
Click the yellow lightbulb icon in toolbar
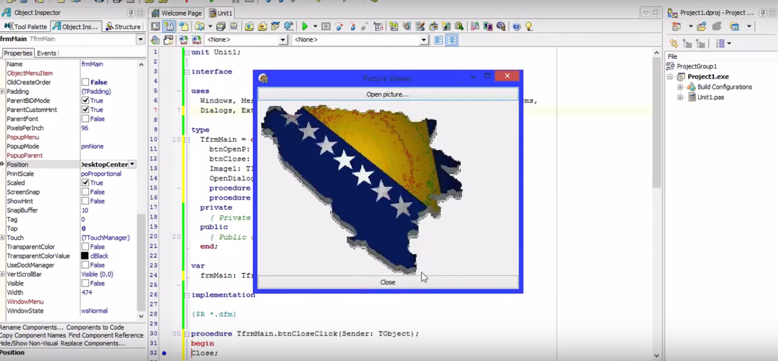pyautogui.click(x=529, y=26)
